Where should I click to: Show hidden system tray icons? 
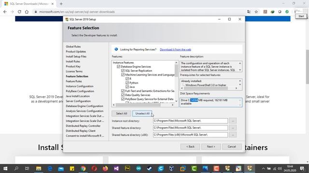pyautogui.click(x=263, y=169)
